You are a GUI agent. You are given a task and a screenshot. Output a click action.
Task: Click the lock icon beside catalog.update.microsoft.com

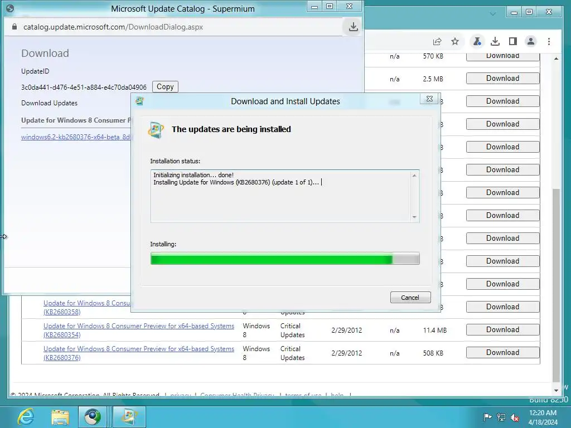point(14,27)
